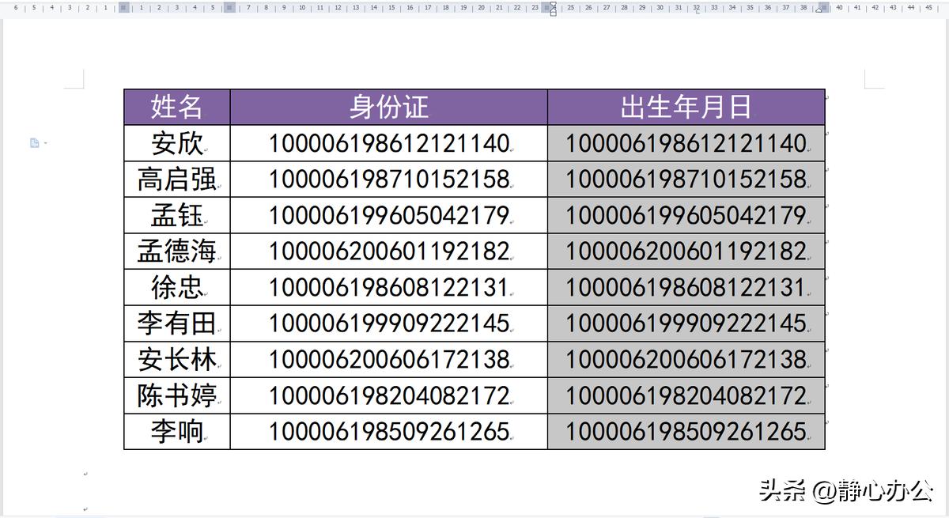Click the right indent marker near ruler mark 39
The width and height of the screenshot is (949, 518).
pyautogui.click(x=817, y=11)
